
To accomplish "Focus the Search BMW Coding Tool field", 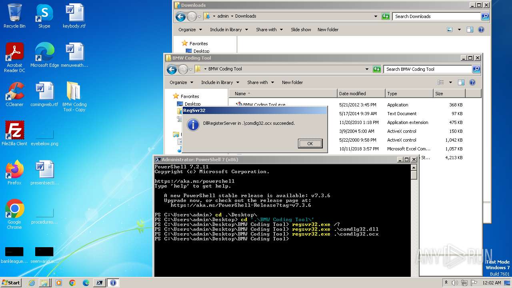I will pyautogui.click(x=427, y=69).
